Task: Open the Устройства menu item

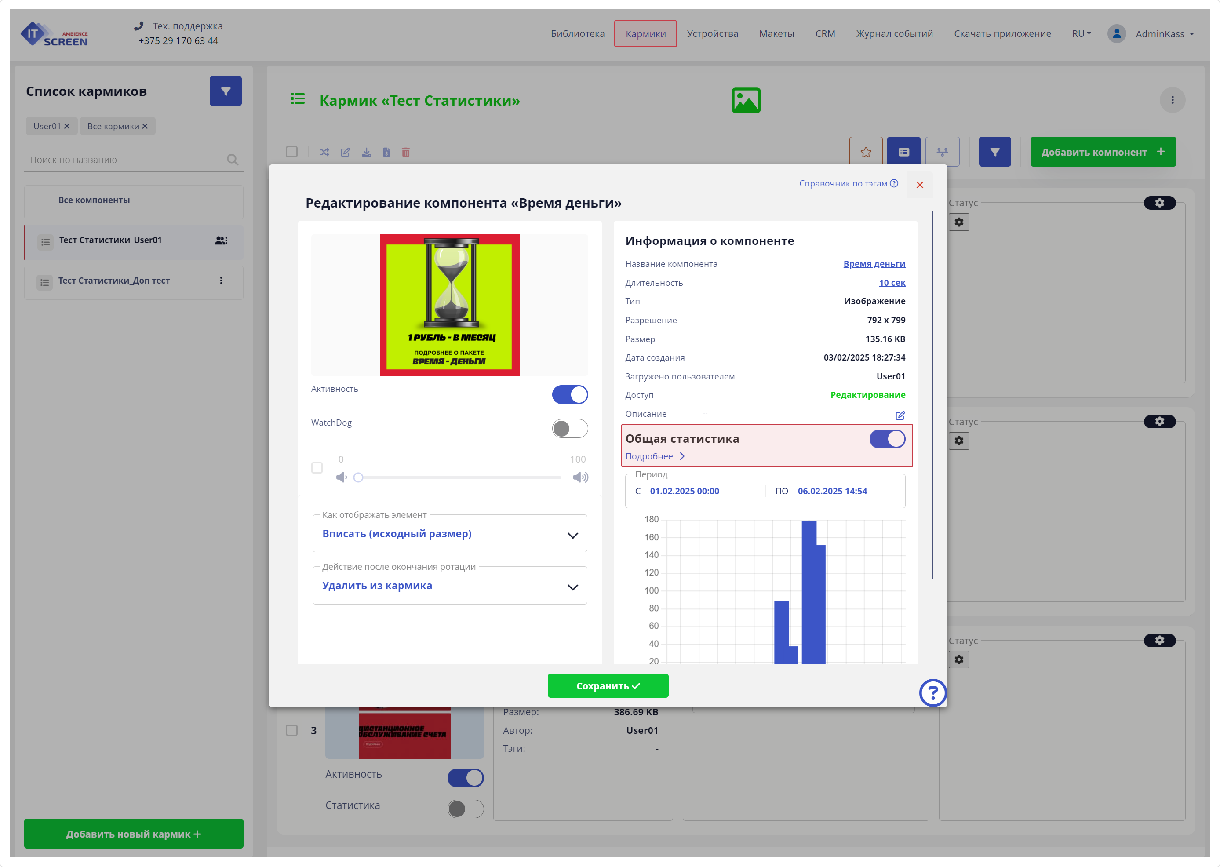Action: pos(712,33)
